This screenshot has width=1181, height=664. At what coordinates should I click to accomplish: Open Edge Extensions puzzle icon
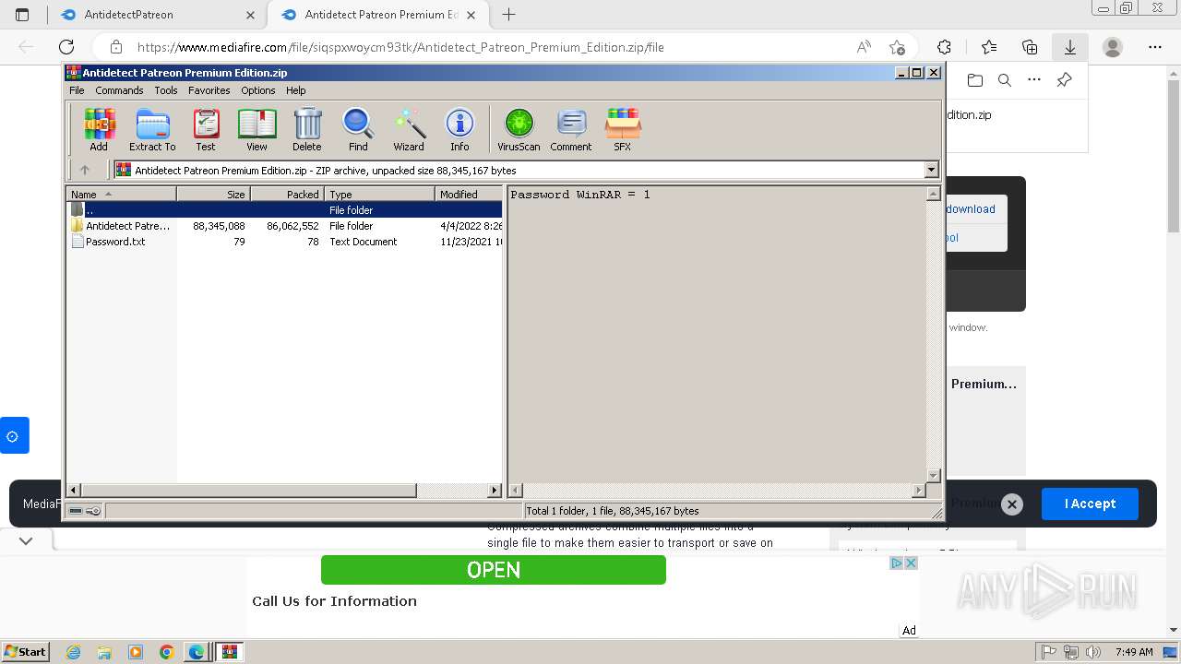click(x=944, y=47)
